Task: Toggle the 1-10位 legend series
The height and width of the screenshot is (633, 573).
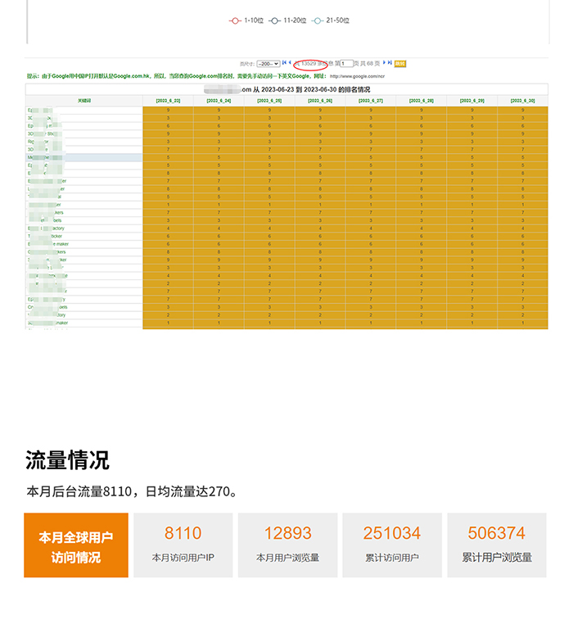Action: [246, 20]
